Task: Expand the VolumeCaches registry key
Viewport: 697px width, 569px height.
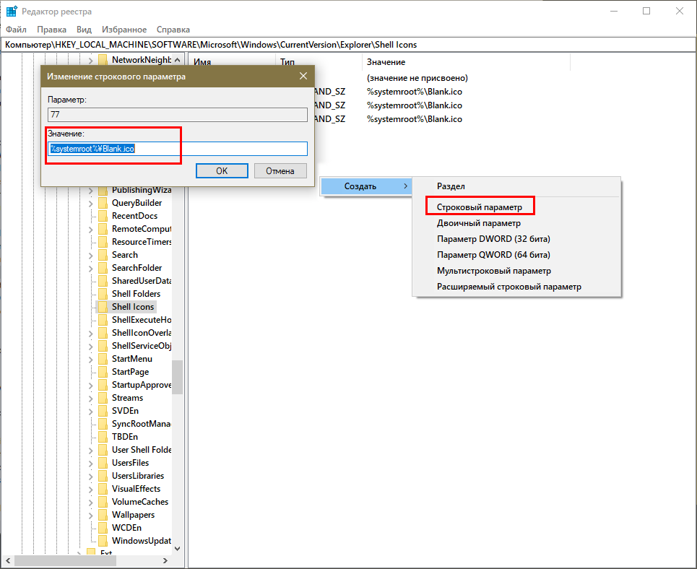Action: click(x=92, y=502)
